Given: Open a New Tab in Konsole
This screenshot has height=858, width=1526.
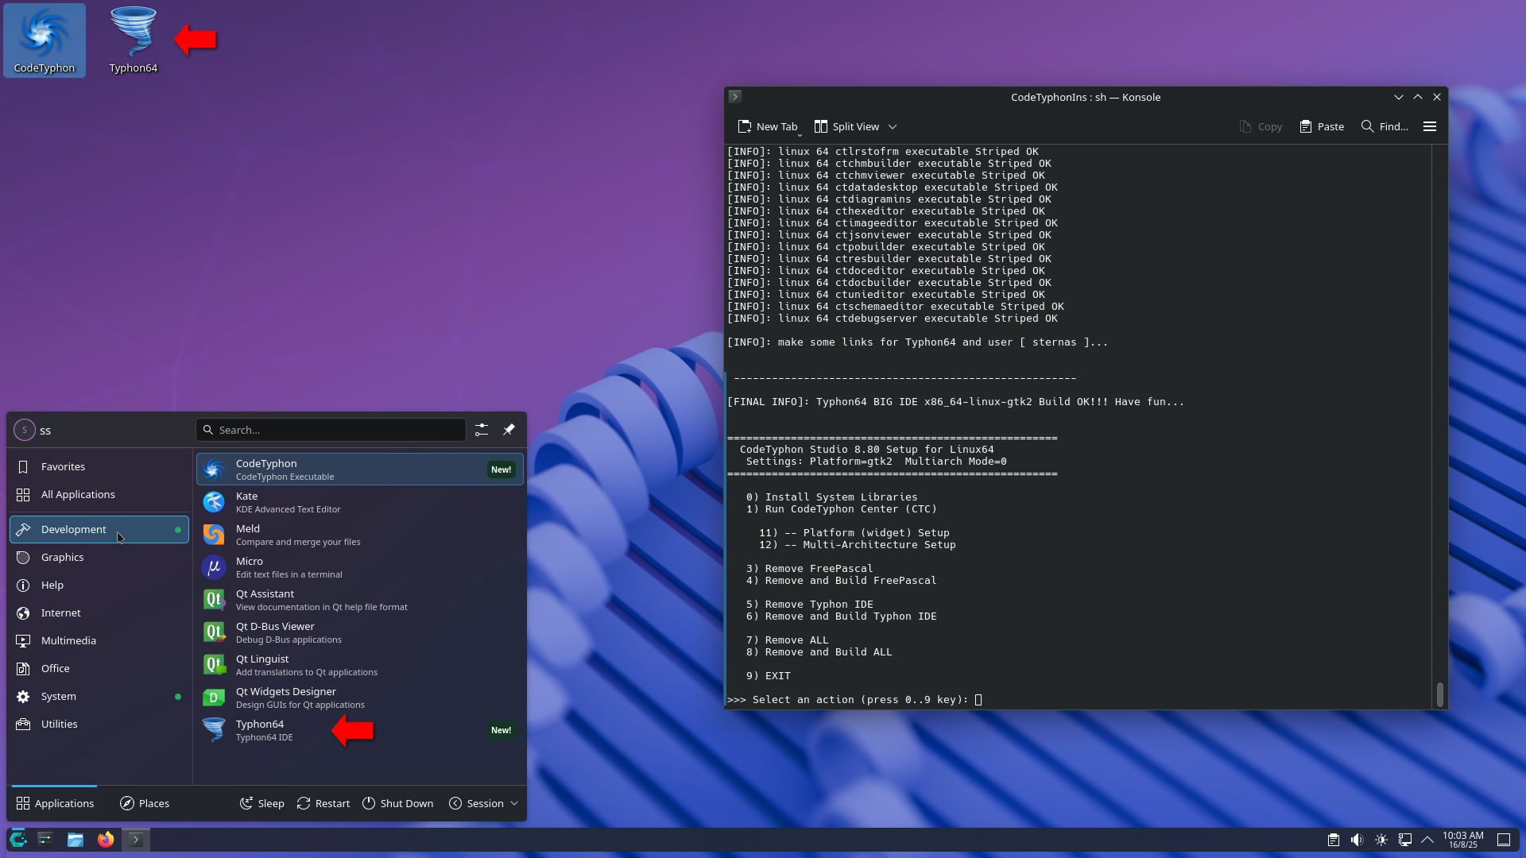Looking at the screenshot, I should (768, 126).
